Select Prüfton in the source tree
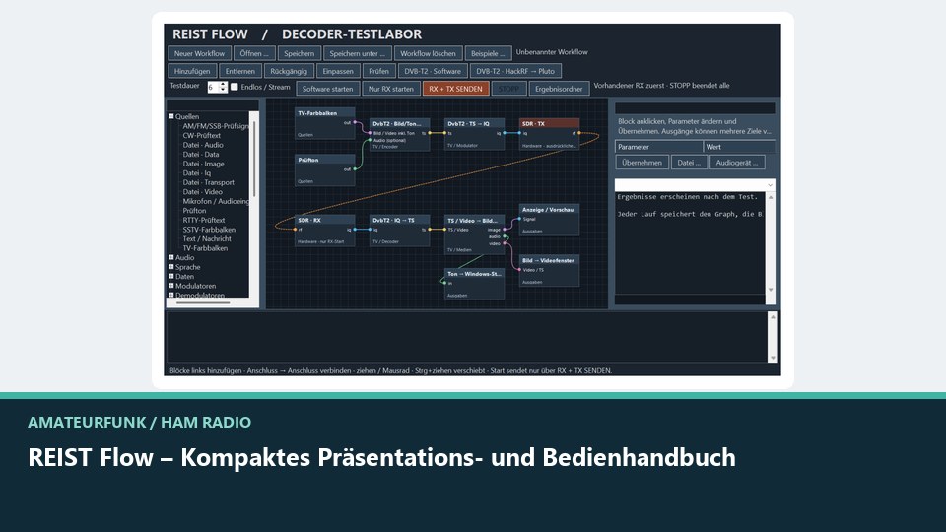This screenshot has height=532, width=946. tap(194, 211)
